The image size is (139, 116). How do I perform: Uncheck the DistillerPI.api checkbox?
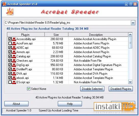coord(10,69)
